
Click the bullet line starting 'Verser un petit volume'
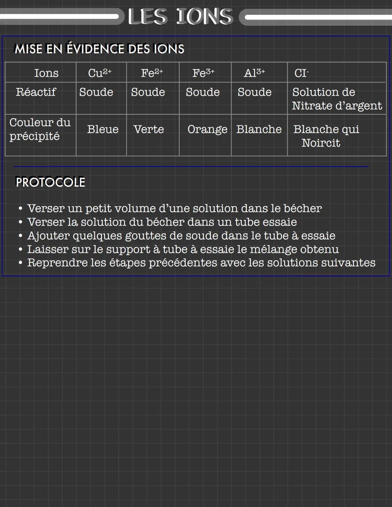(x=174, y=208)
